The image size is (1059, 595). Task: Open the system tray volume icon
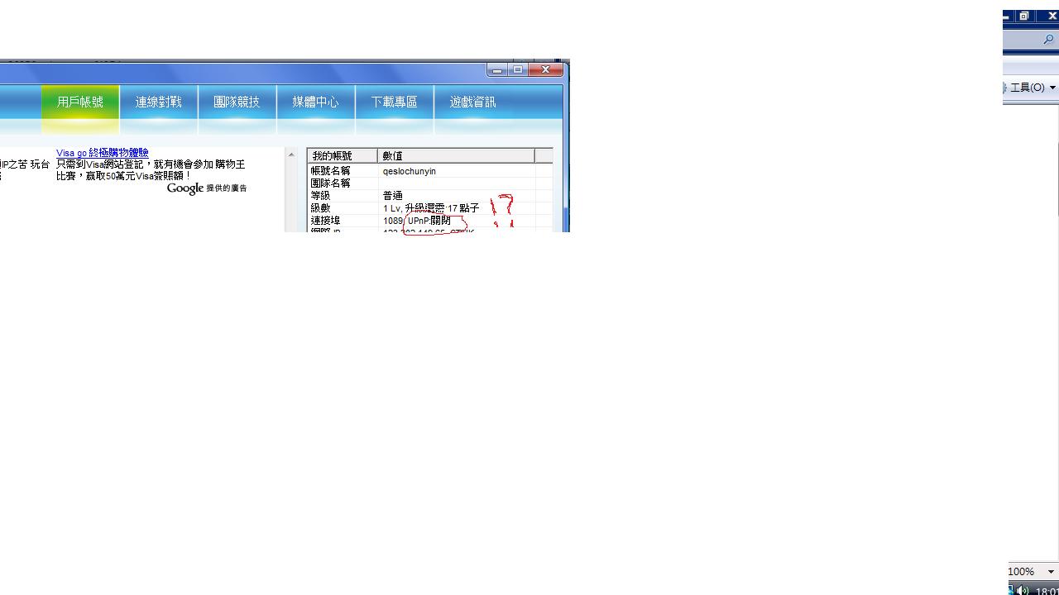(x=1023, y=590)
